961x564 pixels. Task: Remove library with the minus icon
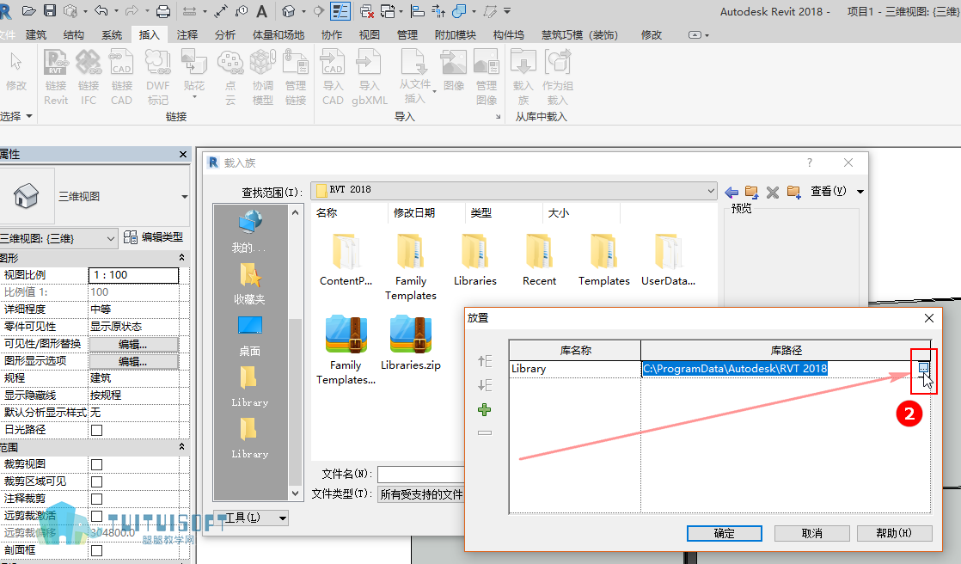coord(484,432)
